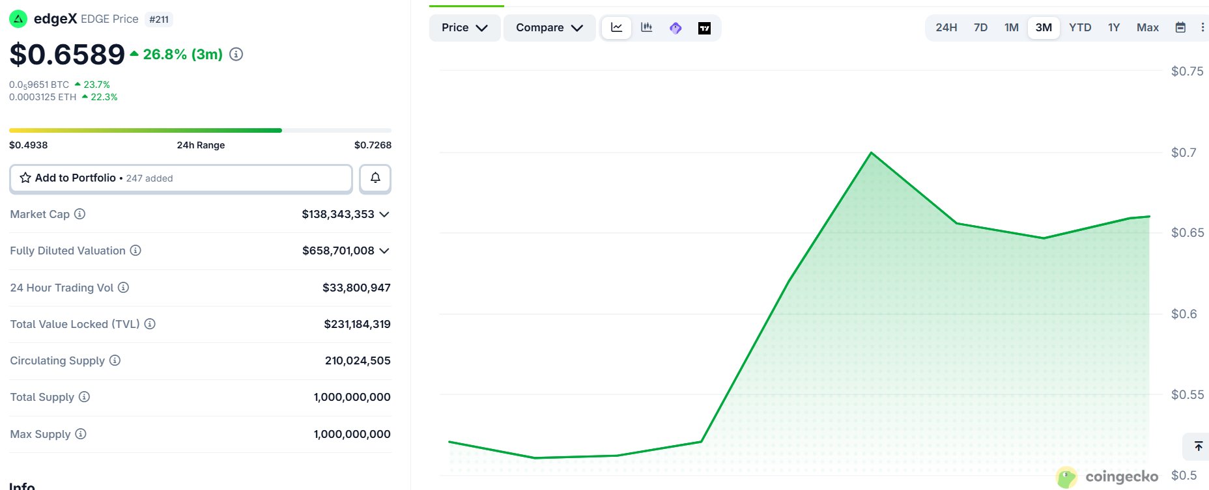Open the Compare dropdown
1209x490 pixels.
[x=549, y=28]
